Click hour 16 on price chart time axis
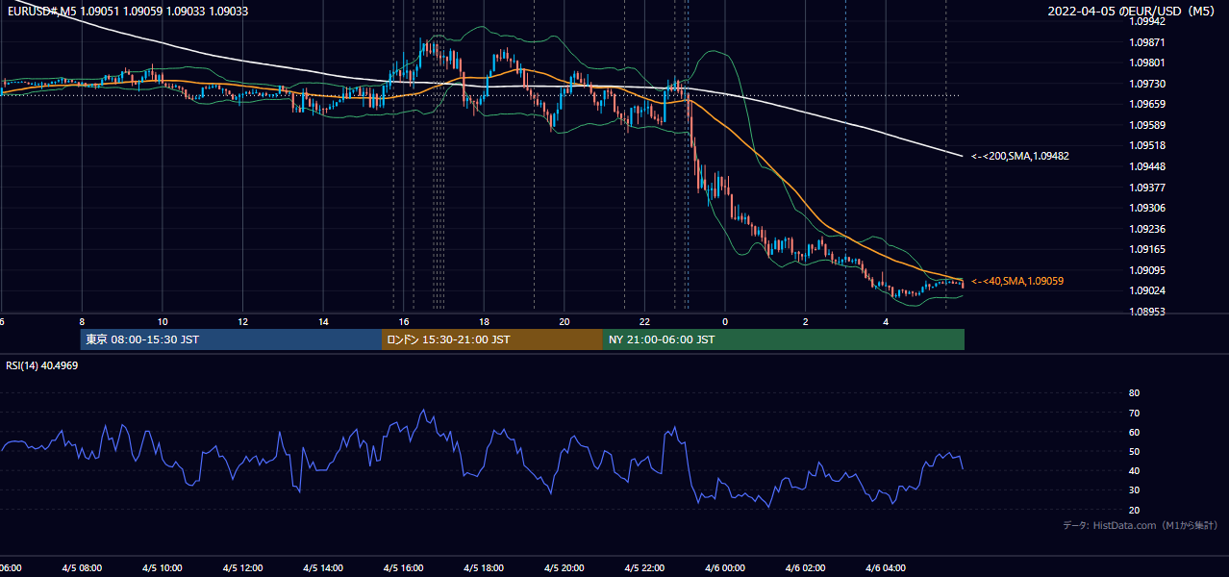Screen dimensions: 1229x577 point(404,322)
